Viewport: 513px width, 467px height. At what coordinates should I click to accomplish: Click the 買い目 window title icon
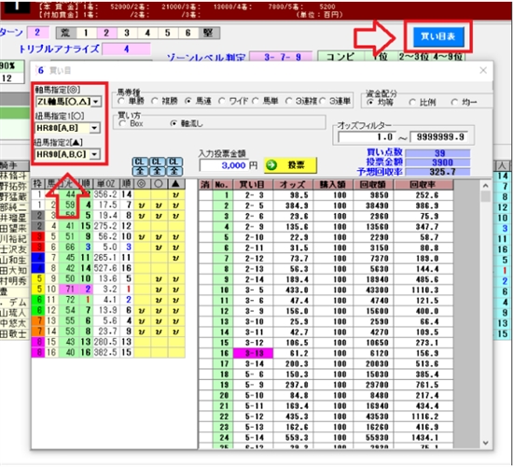point(40,70)
